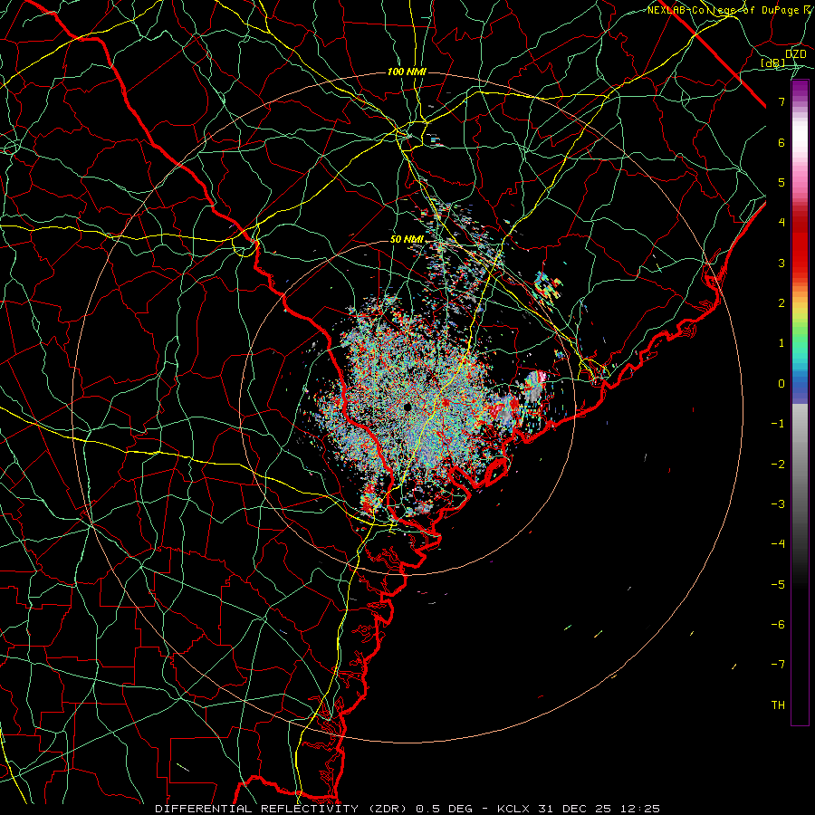Click the '100 NMI' range ring label
The height and width of the screenshot is (815, 815).
(x=407, y=72)
